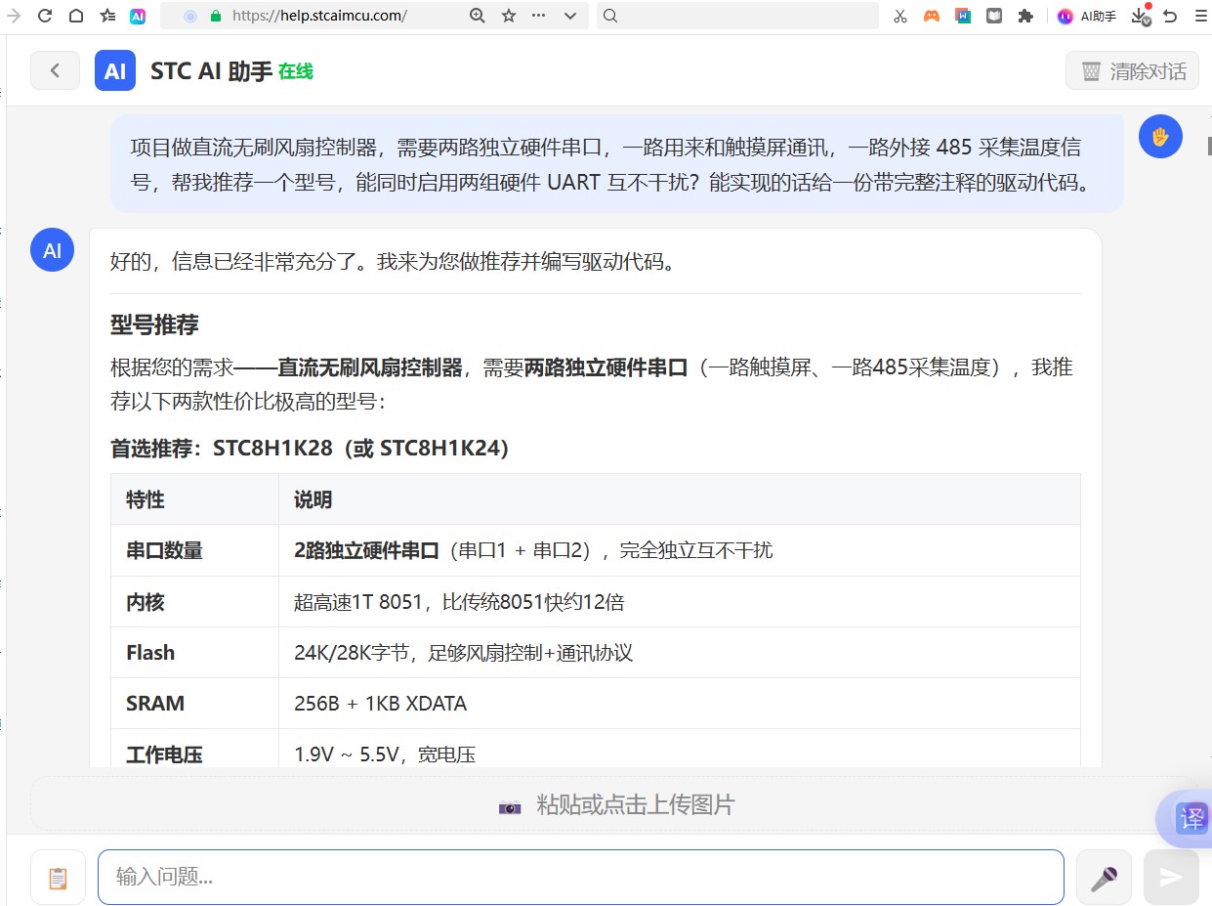Click the 型号推荐 heading
Viewport: 1212px width, 906px height.
[x=155, y=324]
